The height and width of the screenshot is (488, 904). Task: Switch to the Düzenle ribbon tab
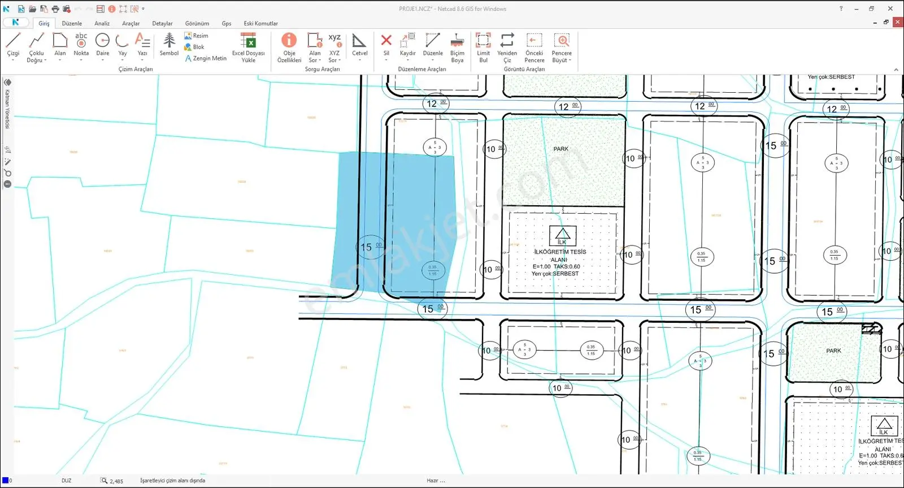pos(72,23)
